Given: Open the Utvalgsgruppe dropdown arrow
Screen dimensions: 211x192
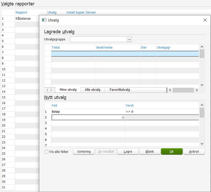Looking at the screenshot, I should [129, 40].
